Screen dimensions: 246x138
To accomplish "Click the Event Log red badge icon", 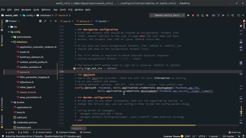I will point(230,132).
